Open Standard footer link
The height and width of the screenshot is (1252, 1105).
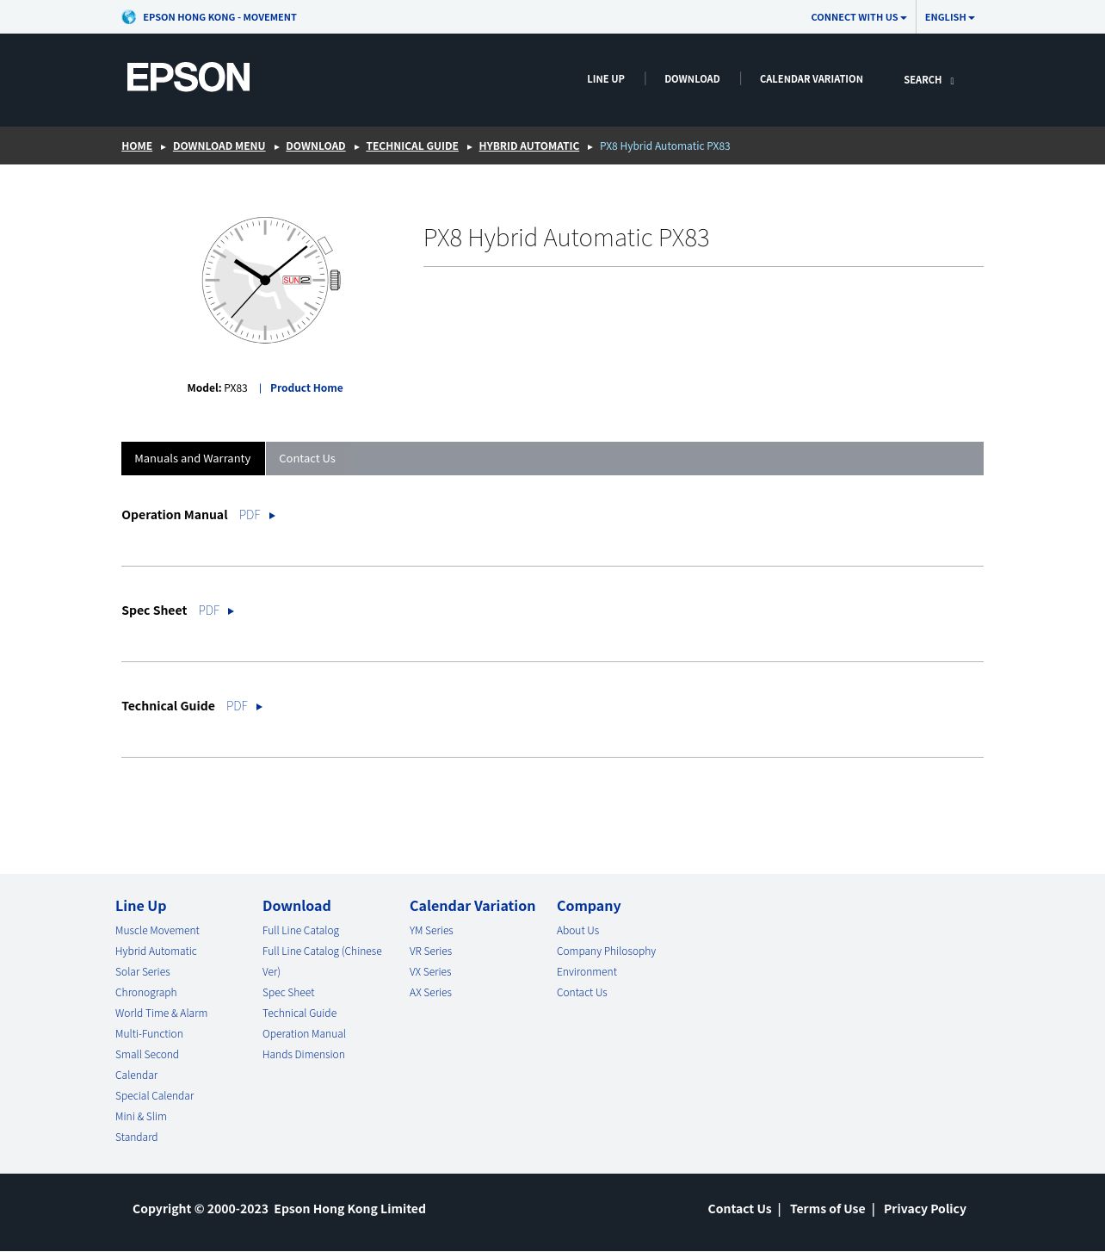point(137,1137)
